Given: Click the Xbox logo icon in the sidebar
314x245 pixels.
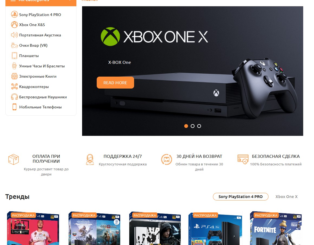Looking at the screenshot, I should tap(14, 25).
